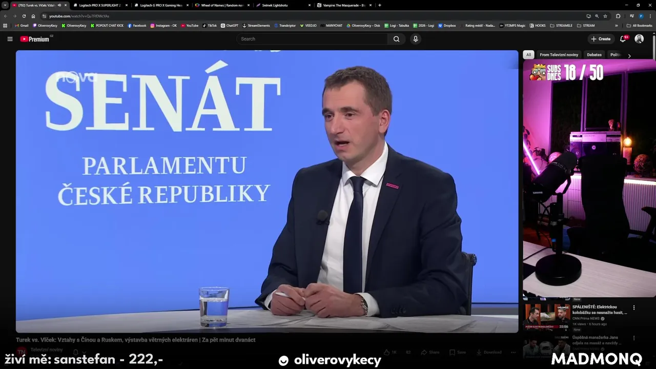The width and height of the screenshot is (656, 369).
Task: Expand the hidden bookmarks overflow chevron
Action: (x=617, y=26)
